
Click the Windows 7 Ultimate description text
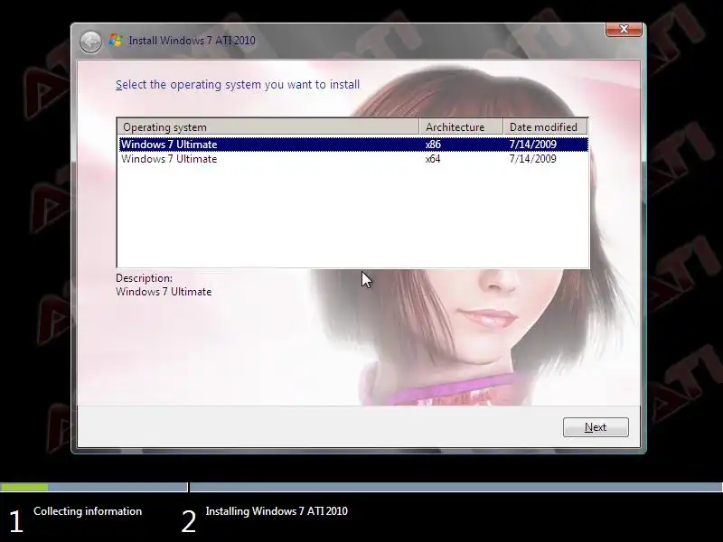point(164,292)
